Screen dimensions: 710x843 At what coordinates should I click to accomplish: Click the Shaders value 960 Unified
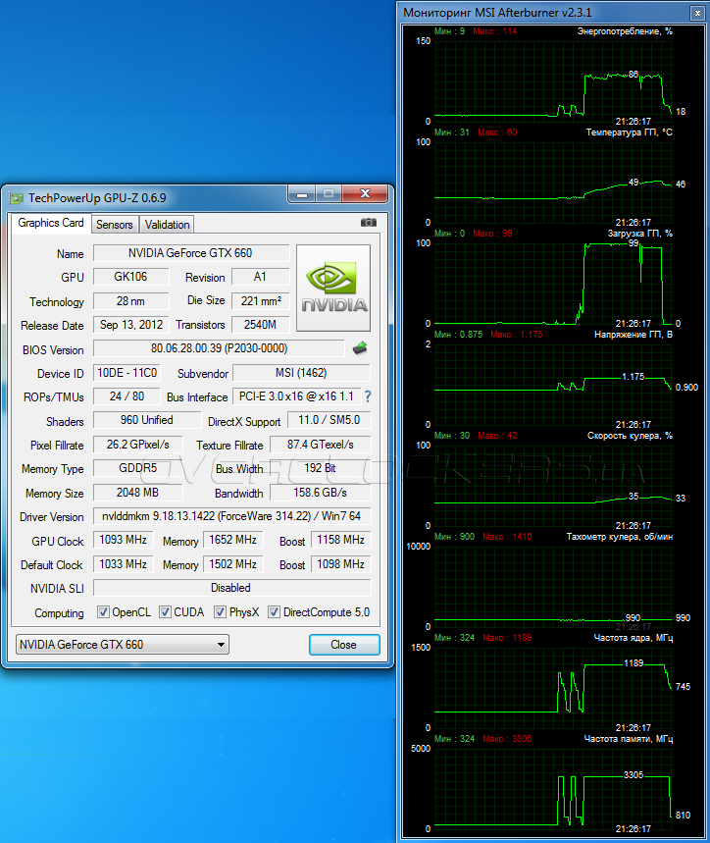click(x=147, y=420)
